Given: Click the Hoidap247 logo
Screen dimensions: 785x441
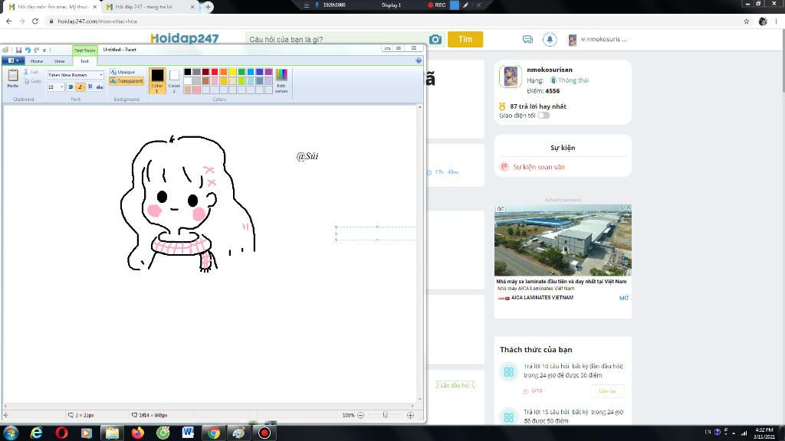Looking at the screenshot, I should [x=184, y=38].
